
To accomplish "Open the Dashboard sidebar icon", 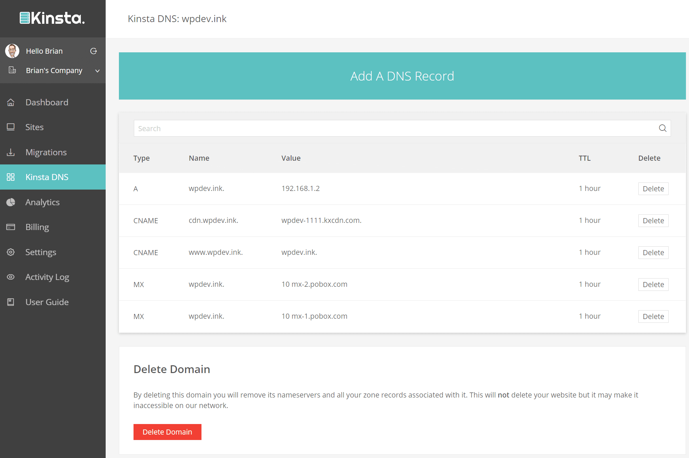I will click(x=11, y=102).
